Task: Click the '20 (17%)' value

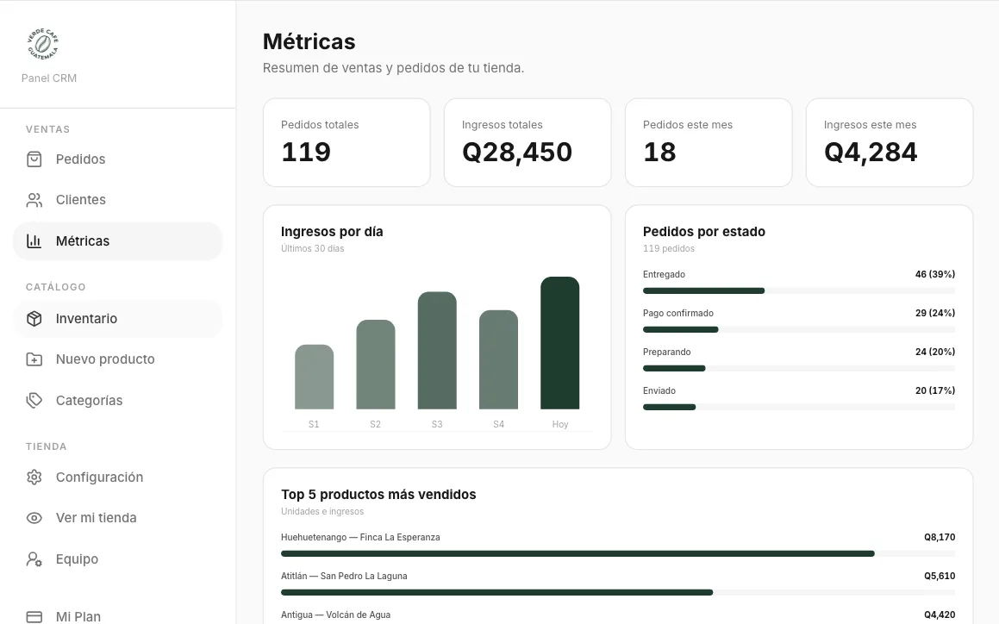Action: pos(934,390)
